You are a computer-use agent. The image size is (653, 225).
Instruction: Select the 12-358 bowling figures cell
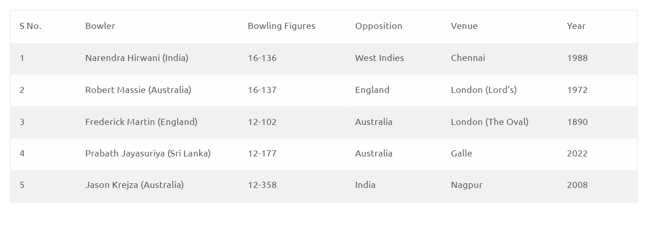pos(262,185)
